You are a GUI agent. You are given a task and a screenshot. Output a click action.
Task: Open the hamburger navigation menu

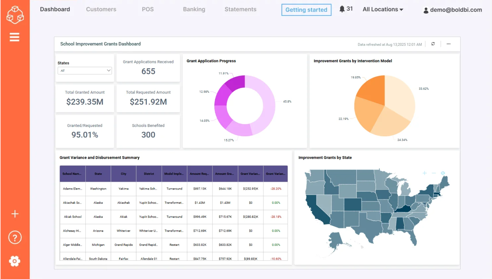(15, 37)
